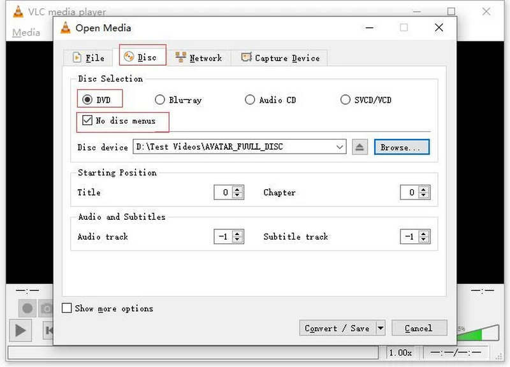Raise the Subtitle track stepper value

pyautogui.click(x=424, y=234)
